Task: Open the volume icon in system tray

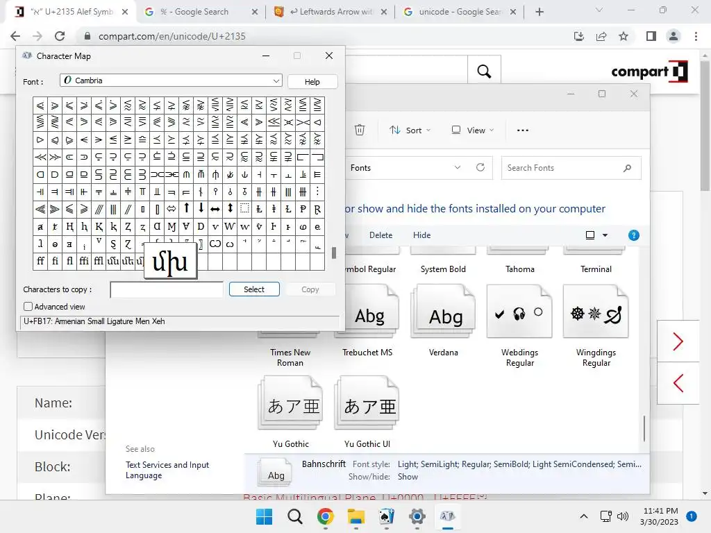Action: (x=623, y=516)
